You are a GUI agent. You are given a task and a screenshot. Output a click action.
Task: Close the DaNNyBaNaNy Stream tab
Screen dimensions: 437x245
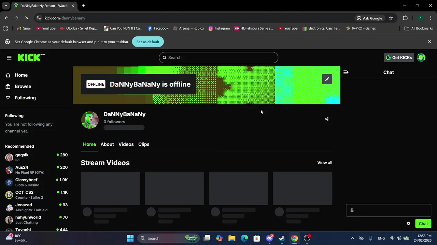73,6
